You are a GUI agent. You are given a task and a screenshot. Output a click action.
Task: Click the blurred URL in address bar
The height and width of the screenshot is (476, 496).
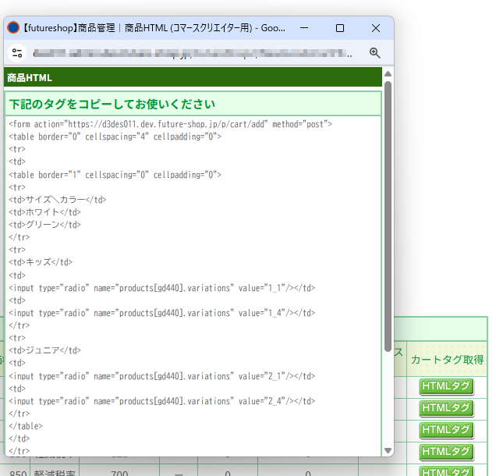tap(195, 53)
